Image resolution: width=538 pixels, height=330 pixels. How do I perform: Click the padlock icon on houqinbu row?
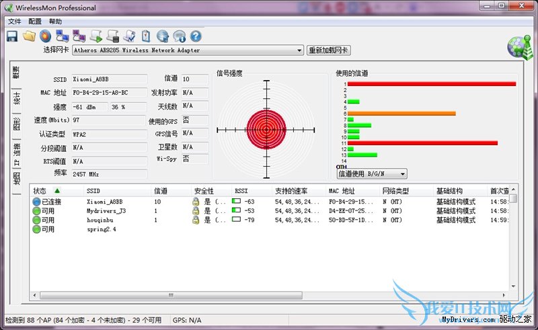click(196, 220)
